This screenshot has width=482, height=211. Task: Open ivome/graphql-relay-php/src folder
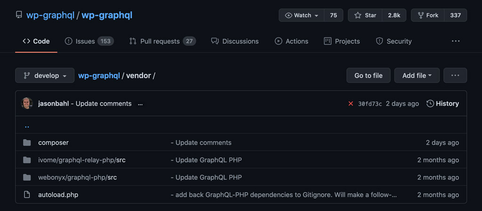click(82, 160)
